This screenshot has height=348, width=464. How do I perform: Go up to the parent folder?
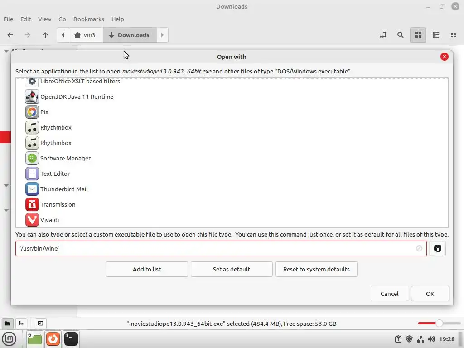pos(45,35)
